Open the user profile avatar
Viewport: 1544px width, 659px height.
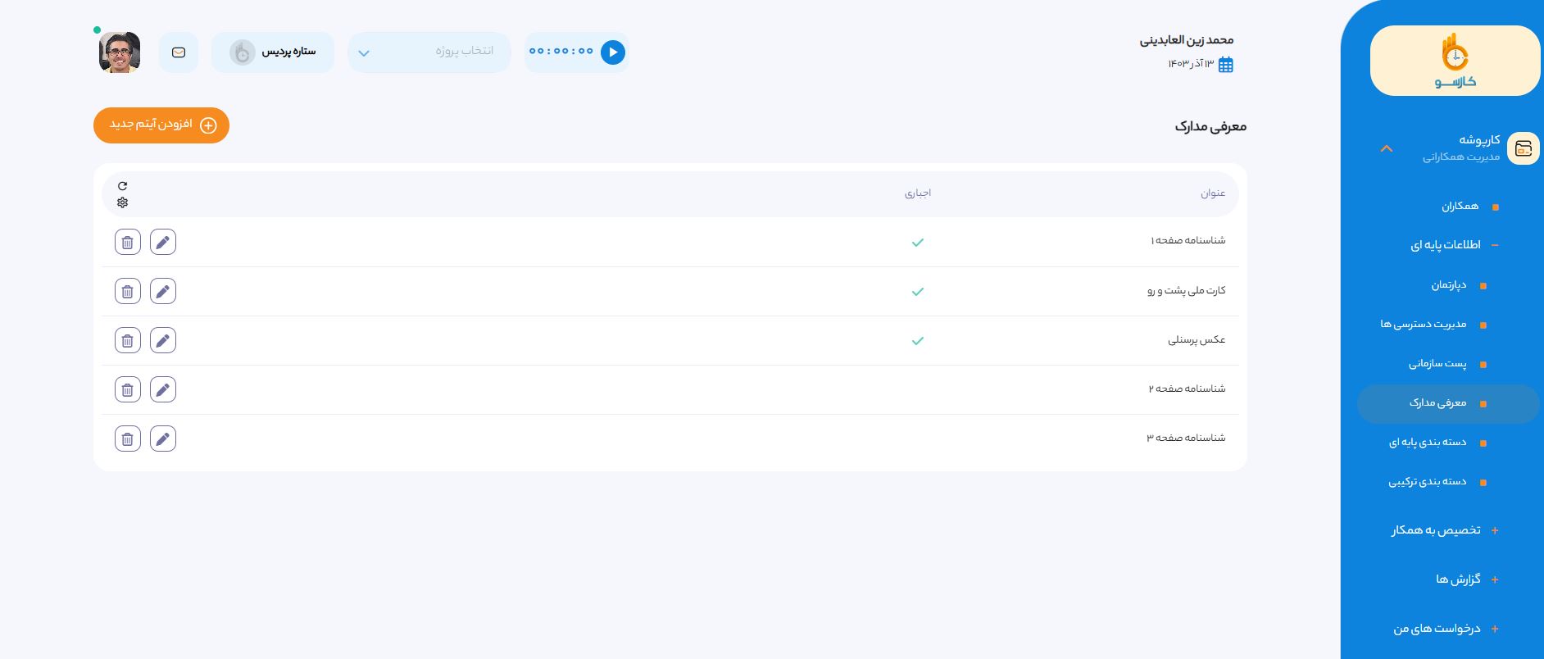coord(120,52)
